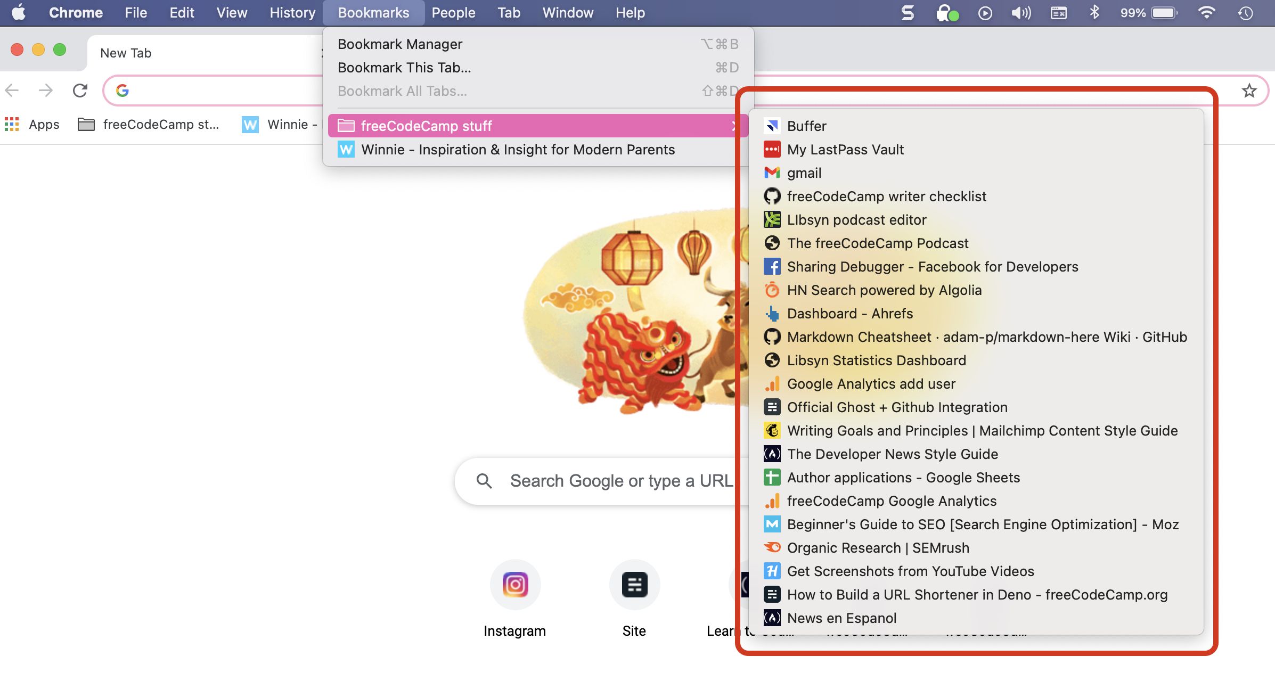Screen dimensions: 1275x689
Task: Open the History menu
Action: pos(292,13)
